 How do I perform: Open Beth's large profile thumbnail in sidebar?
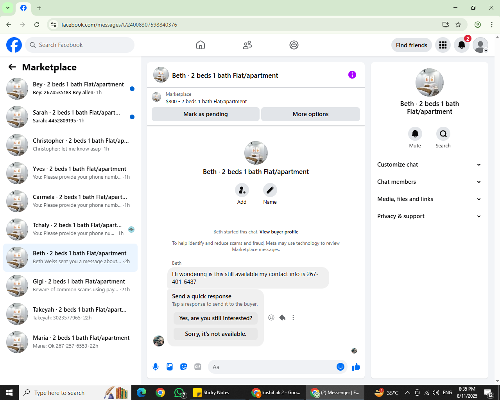pyautogui.click(x=430, y=83)
